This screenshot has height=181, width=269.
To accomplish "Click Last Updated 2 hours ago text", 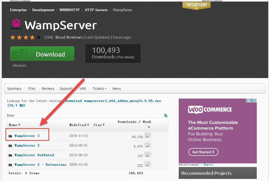I will click(x=108, y=37).
